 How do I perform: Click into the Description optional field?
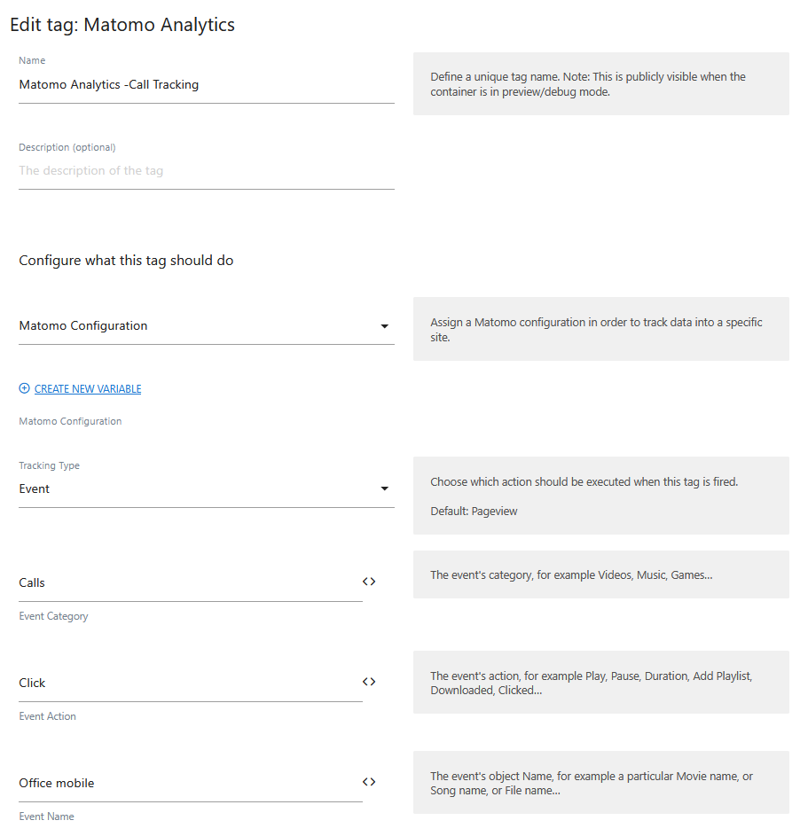pos(206,171)
